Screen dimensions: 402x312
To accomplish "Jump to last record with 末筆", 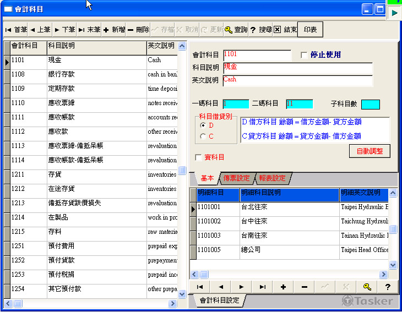I will 89,30.
